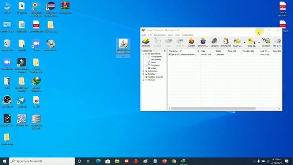Open Microsoft Store from taskbar
This screenshot has height=165, width=293.
pos(108,161)
